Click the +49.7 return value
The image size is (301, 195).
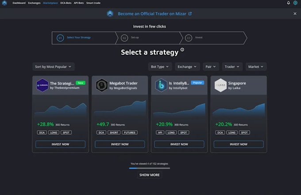pyautogui.click(x=103, y=124)
